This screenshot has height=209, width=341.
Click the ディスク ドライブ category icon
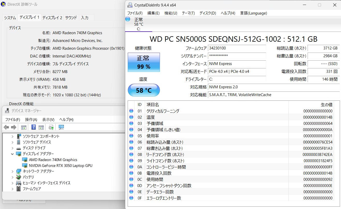[19, 148]
